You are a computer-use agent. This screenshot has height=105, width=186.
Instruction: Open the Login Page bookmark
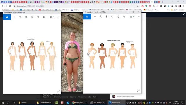25,10
